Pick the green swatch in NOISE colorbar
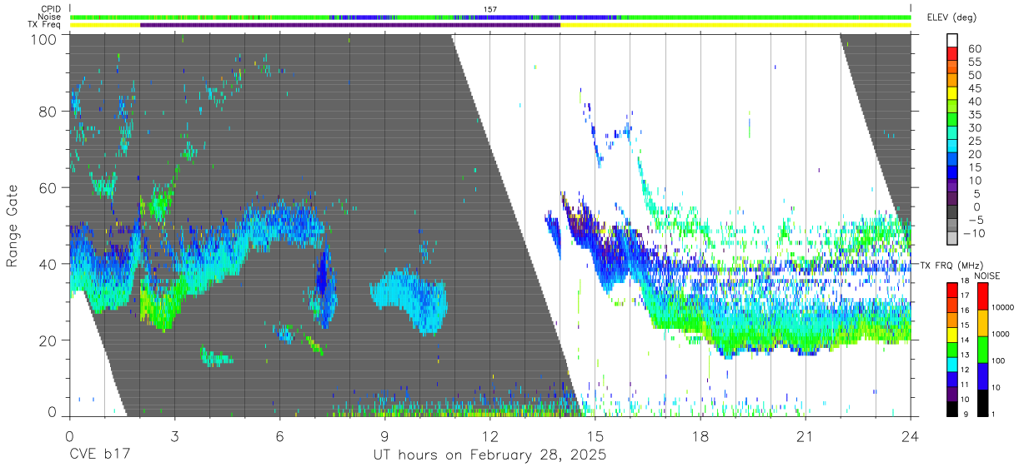The height and width of the screenshot is (472, 1024). 983,349
